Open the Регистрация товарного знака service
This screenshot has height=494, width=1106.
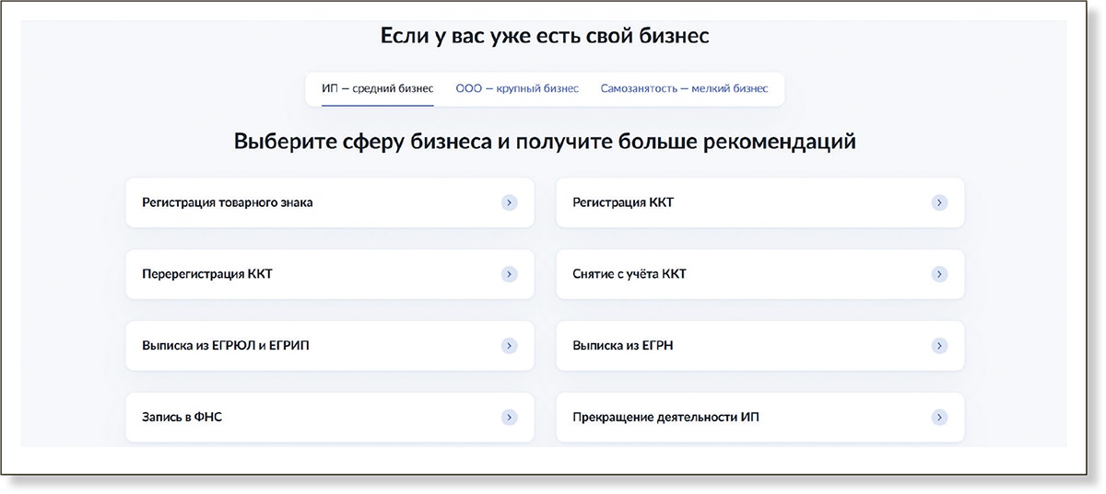pos(228,202)
